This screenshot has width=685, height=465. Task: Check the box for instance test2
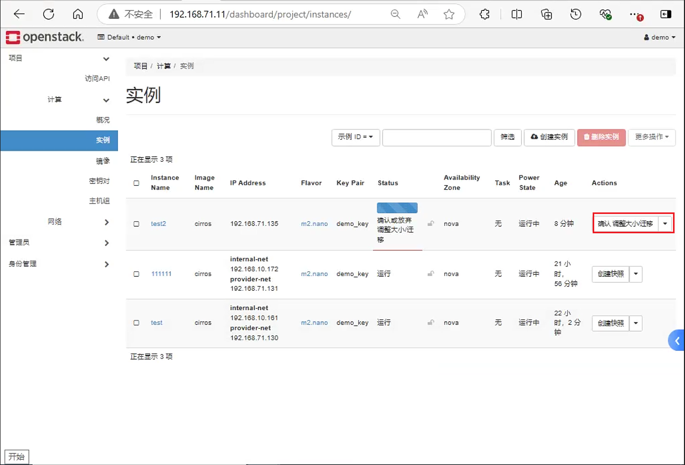(136, 224)
